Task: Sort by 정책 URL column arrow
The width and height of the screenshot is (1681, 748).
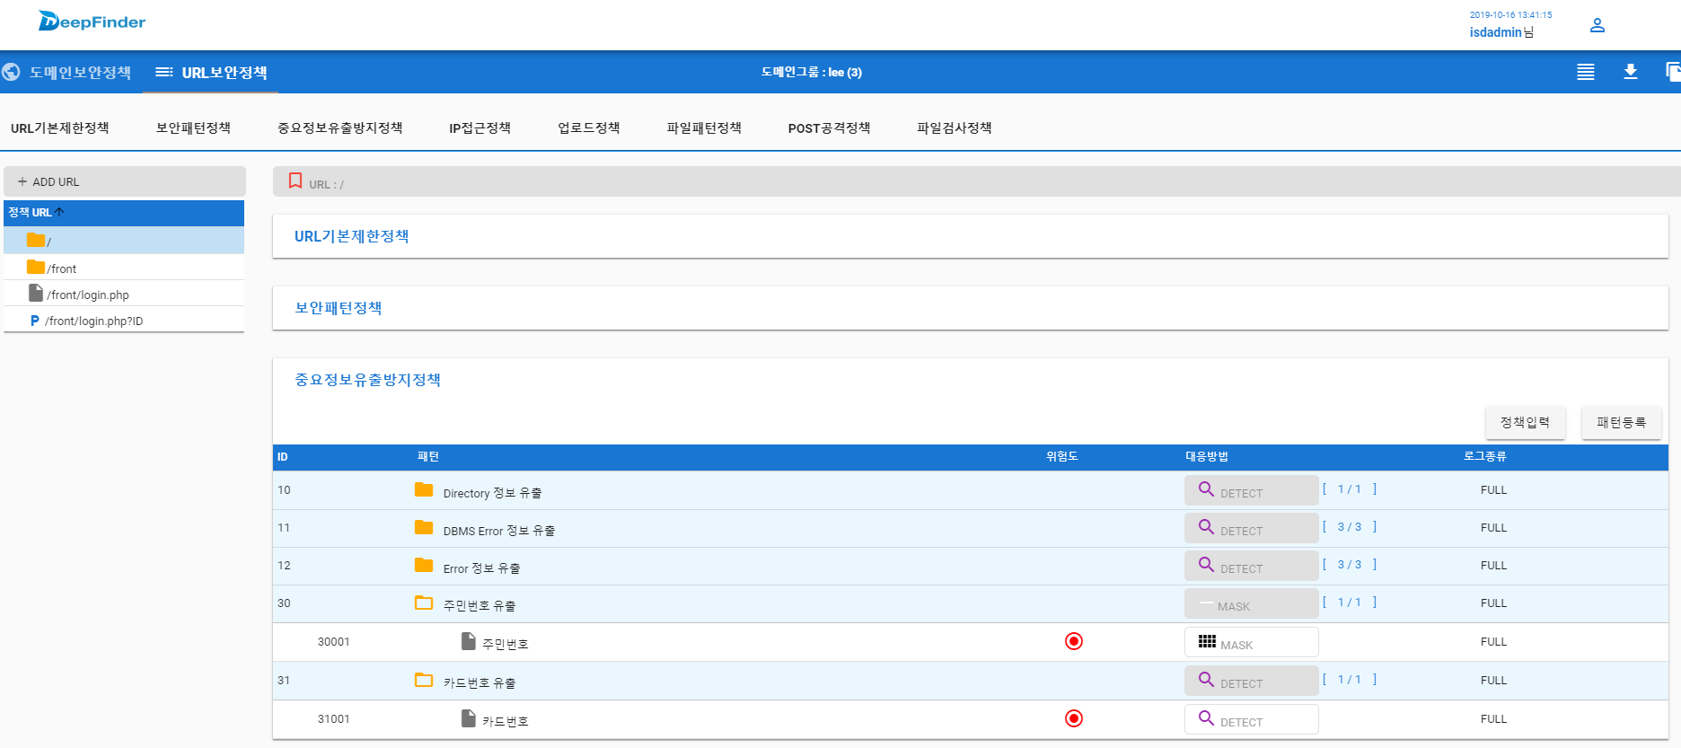Action: click(59, 212)
